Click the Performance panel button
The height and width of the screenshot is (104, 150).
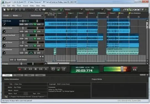[x=37, y=15]
